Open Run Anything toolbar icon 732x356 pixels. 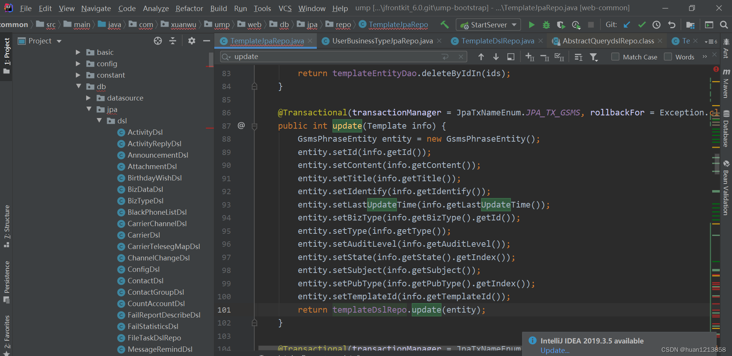(709, 25)
